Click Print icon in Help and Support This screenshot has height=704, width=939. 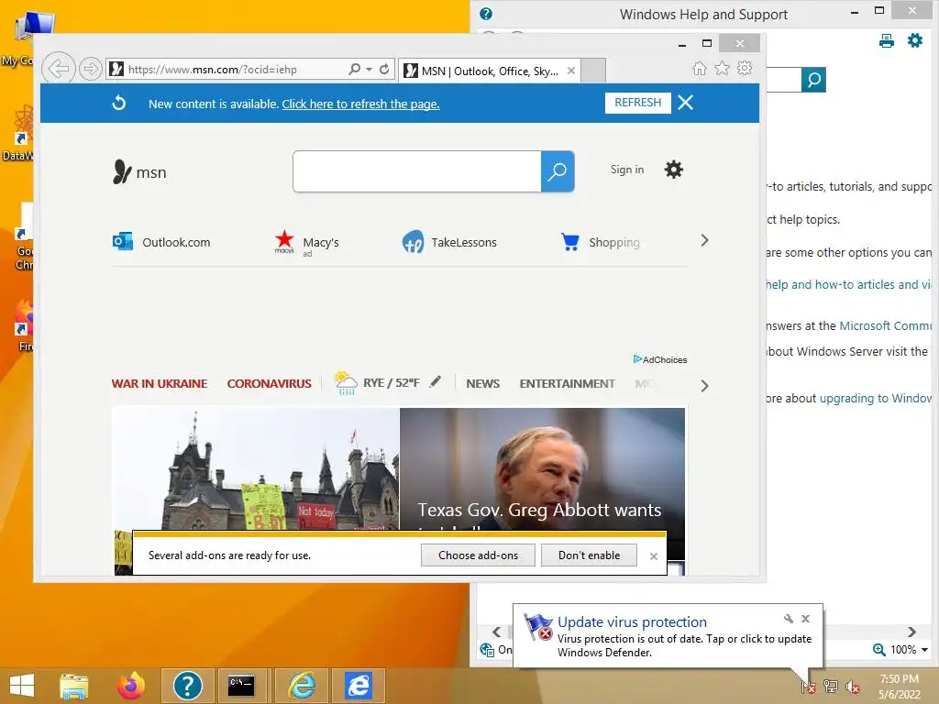point(887,40)
